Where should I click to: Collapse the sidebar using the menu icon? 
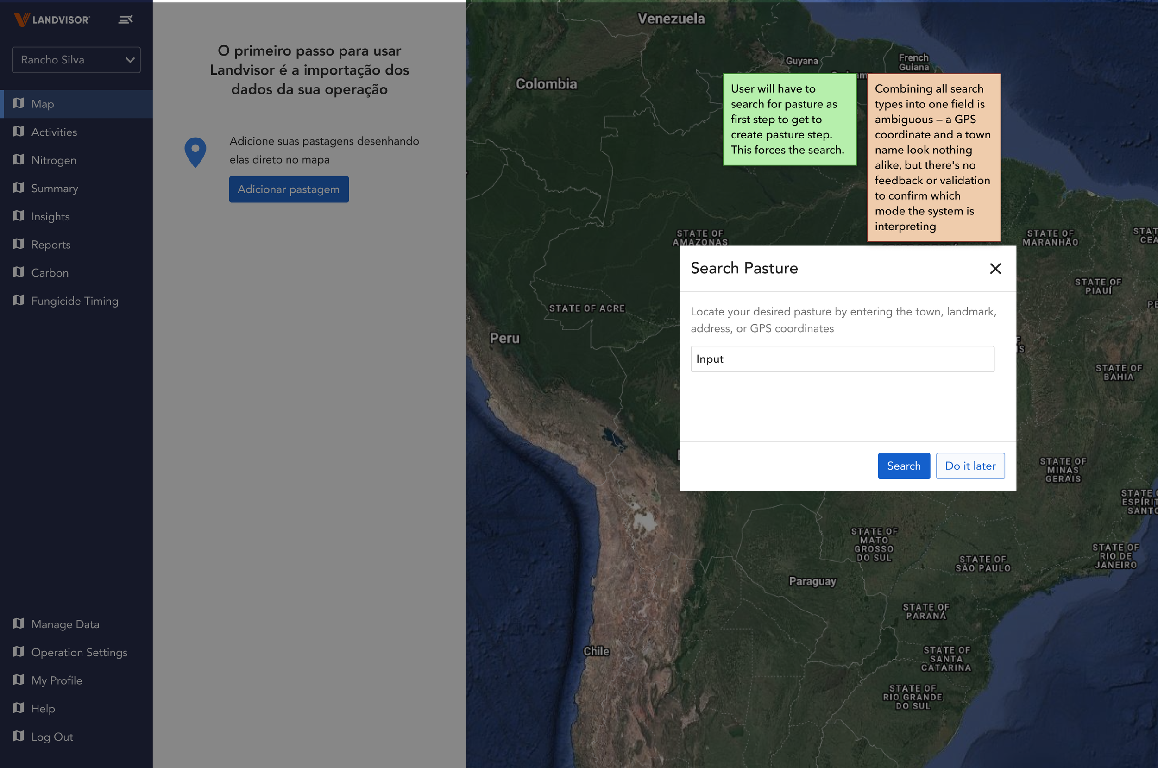[x=126, y=19]
